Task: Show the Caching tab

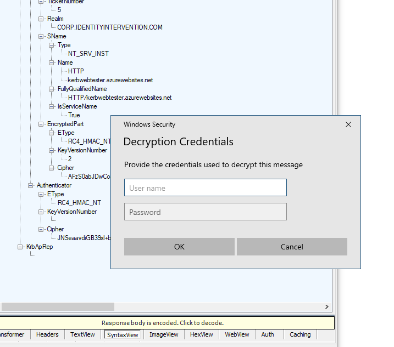Action: (300, 334)
